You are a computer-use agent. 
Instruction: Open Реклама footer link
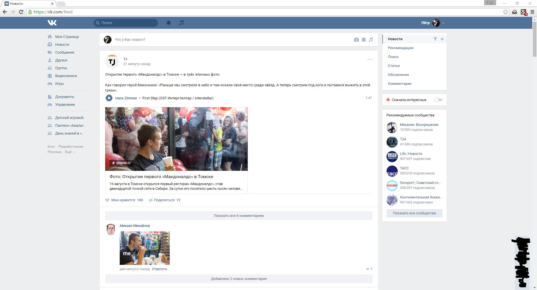pyautogui.click(x=54, y=152)
